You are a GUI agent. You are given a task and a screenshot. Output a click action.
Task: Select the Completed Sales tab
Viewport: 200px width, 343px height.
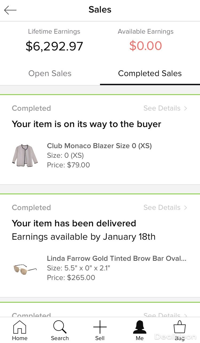[x=150, y=74]
